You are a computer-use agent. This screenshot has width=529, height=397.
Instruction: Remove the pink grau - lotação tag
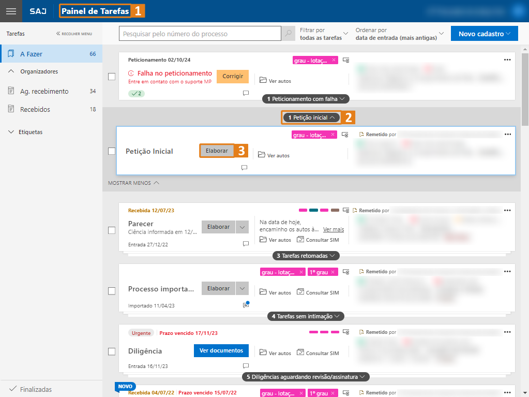(334, 61)
